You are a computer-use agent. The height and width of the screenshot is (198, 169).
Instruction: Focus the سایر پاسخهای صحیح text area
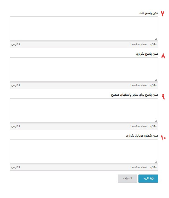pos(84,111)
